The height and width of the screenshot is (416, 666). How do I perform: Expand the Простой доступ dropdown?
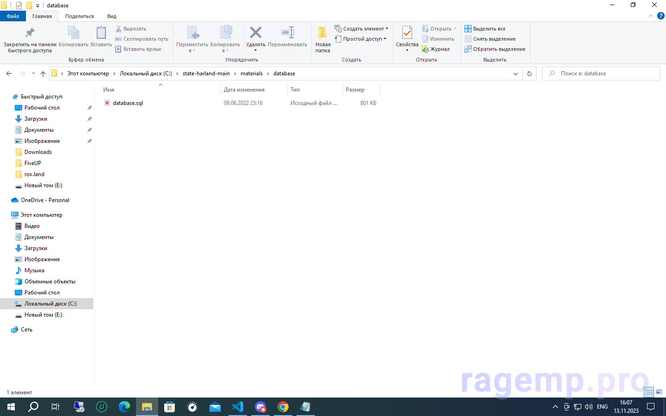[364, 39]
